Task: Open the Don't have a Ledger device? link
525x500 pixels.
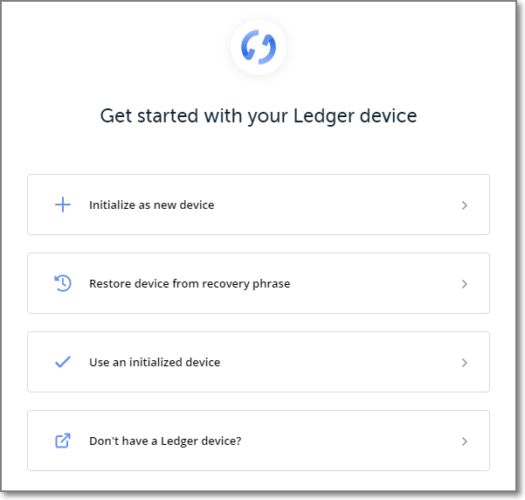Action: coord(165,441)
